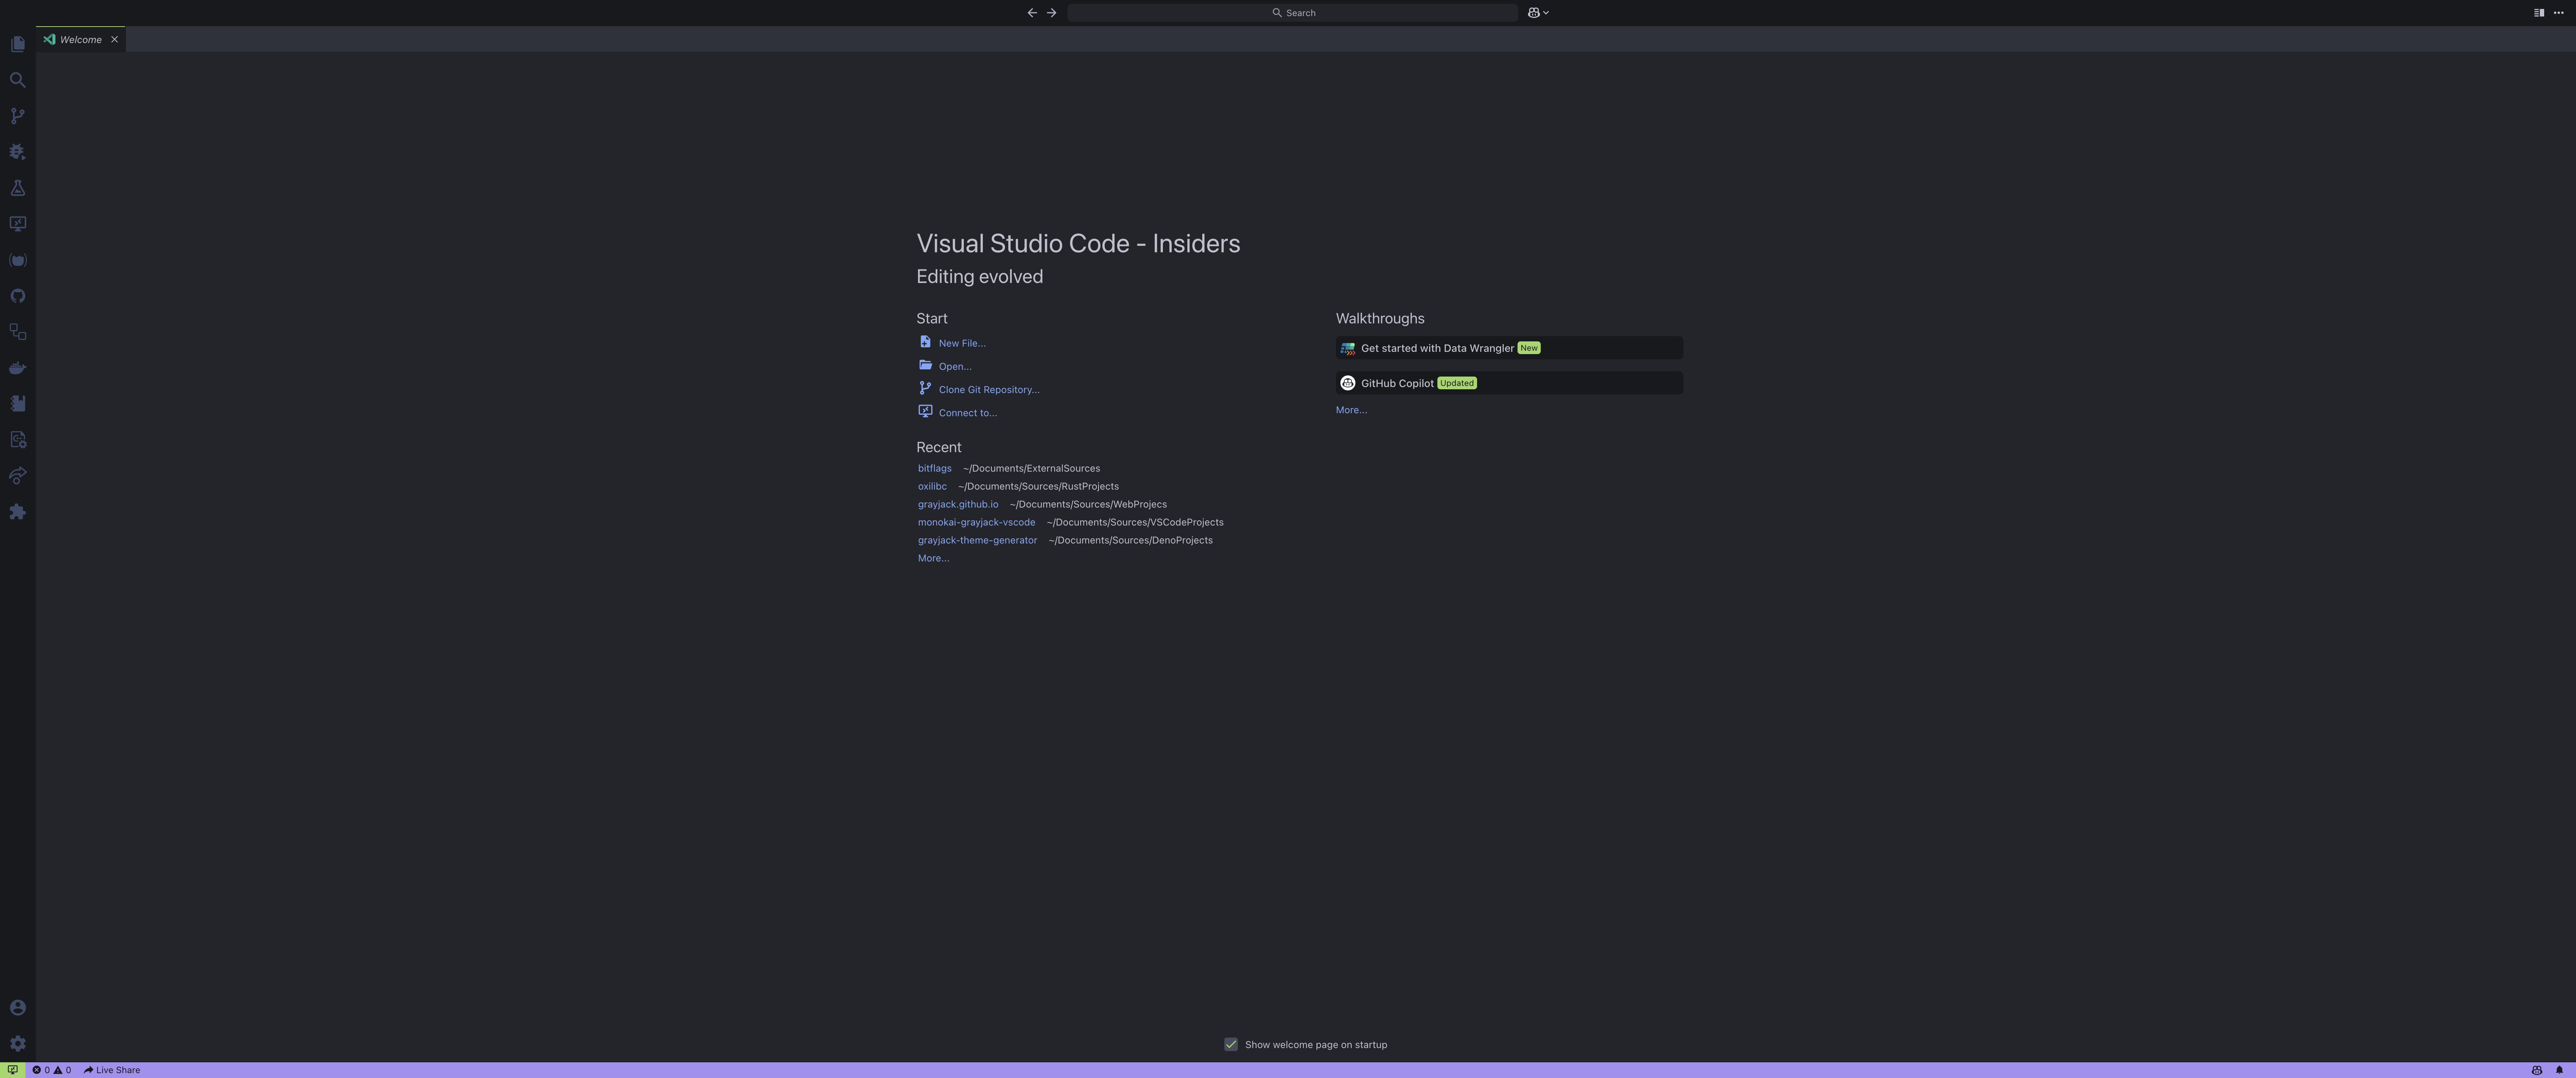
Task: Expand More walkthroughs link
Action: pyautogui.click(x=1351, y=410)
